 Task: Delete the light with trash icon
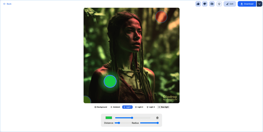click(x=157, y=118)
